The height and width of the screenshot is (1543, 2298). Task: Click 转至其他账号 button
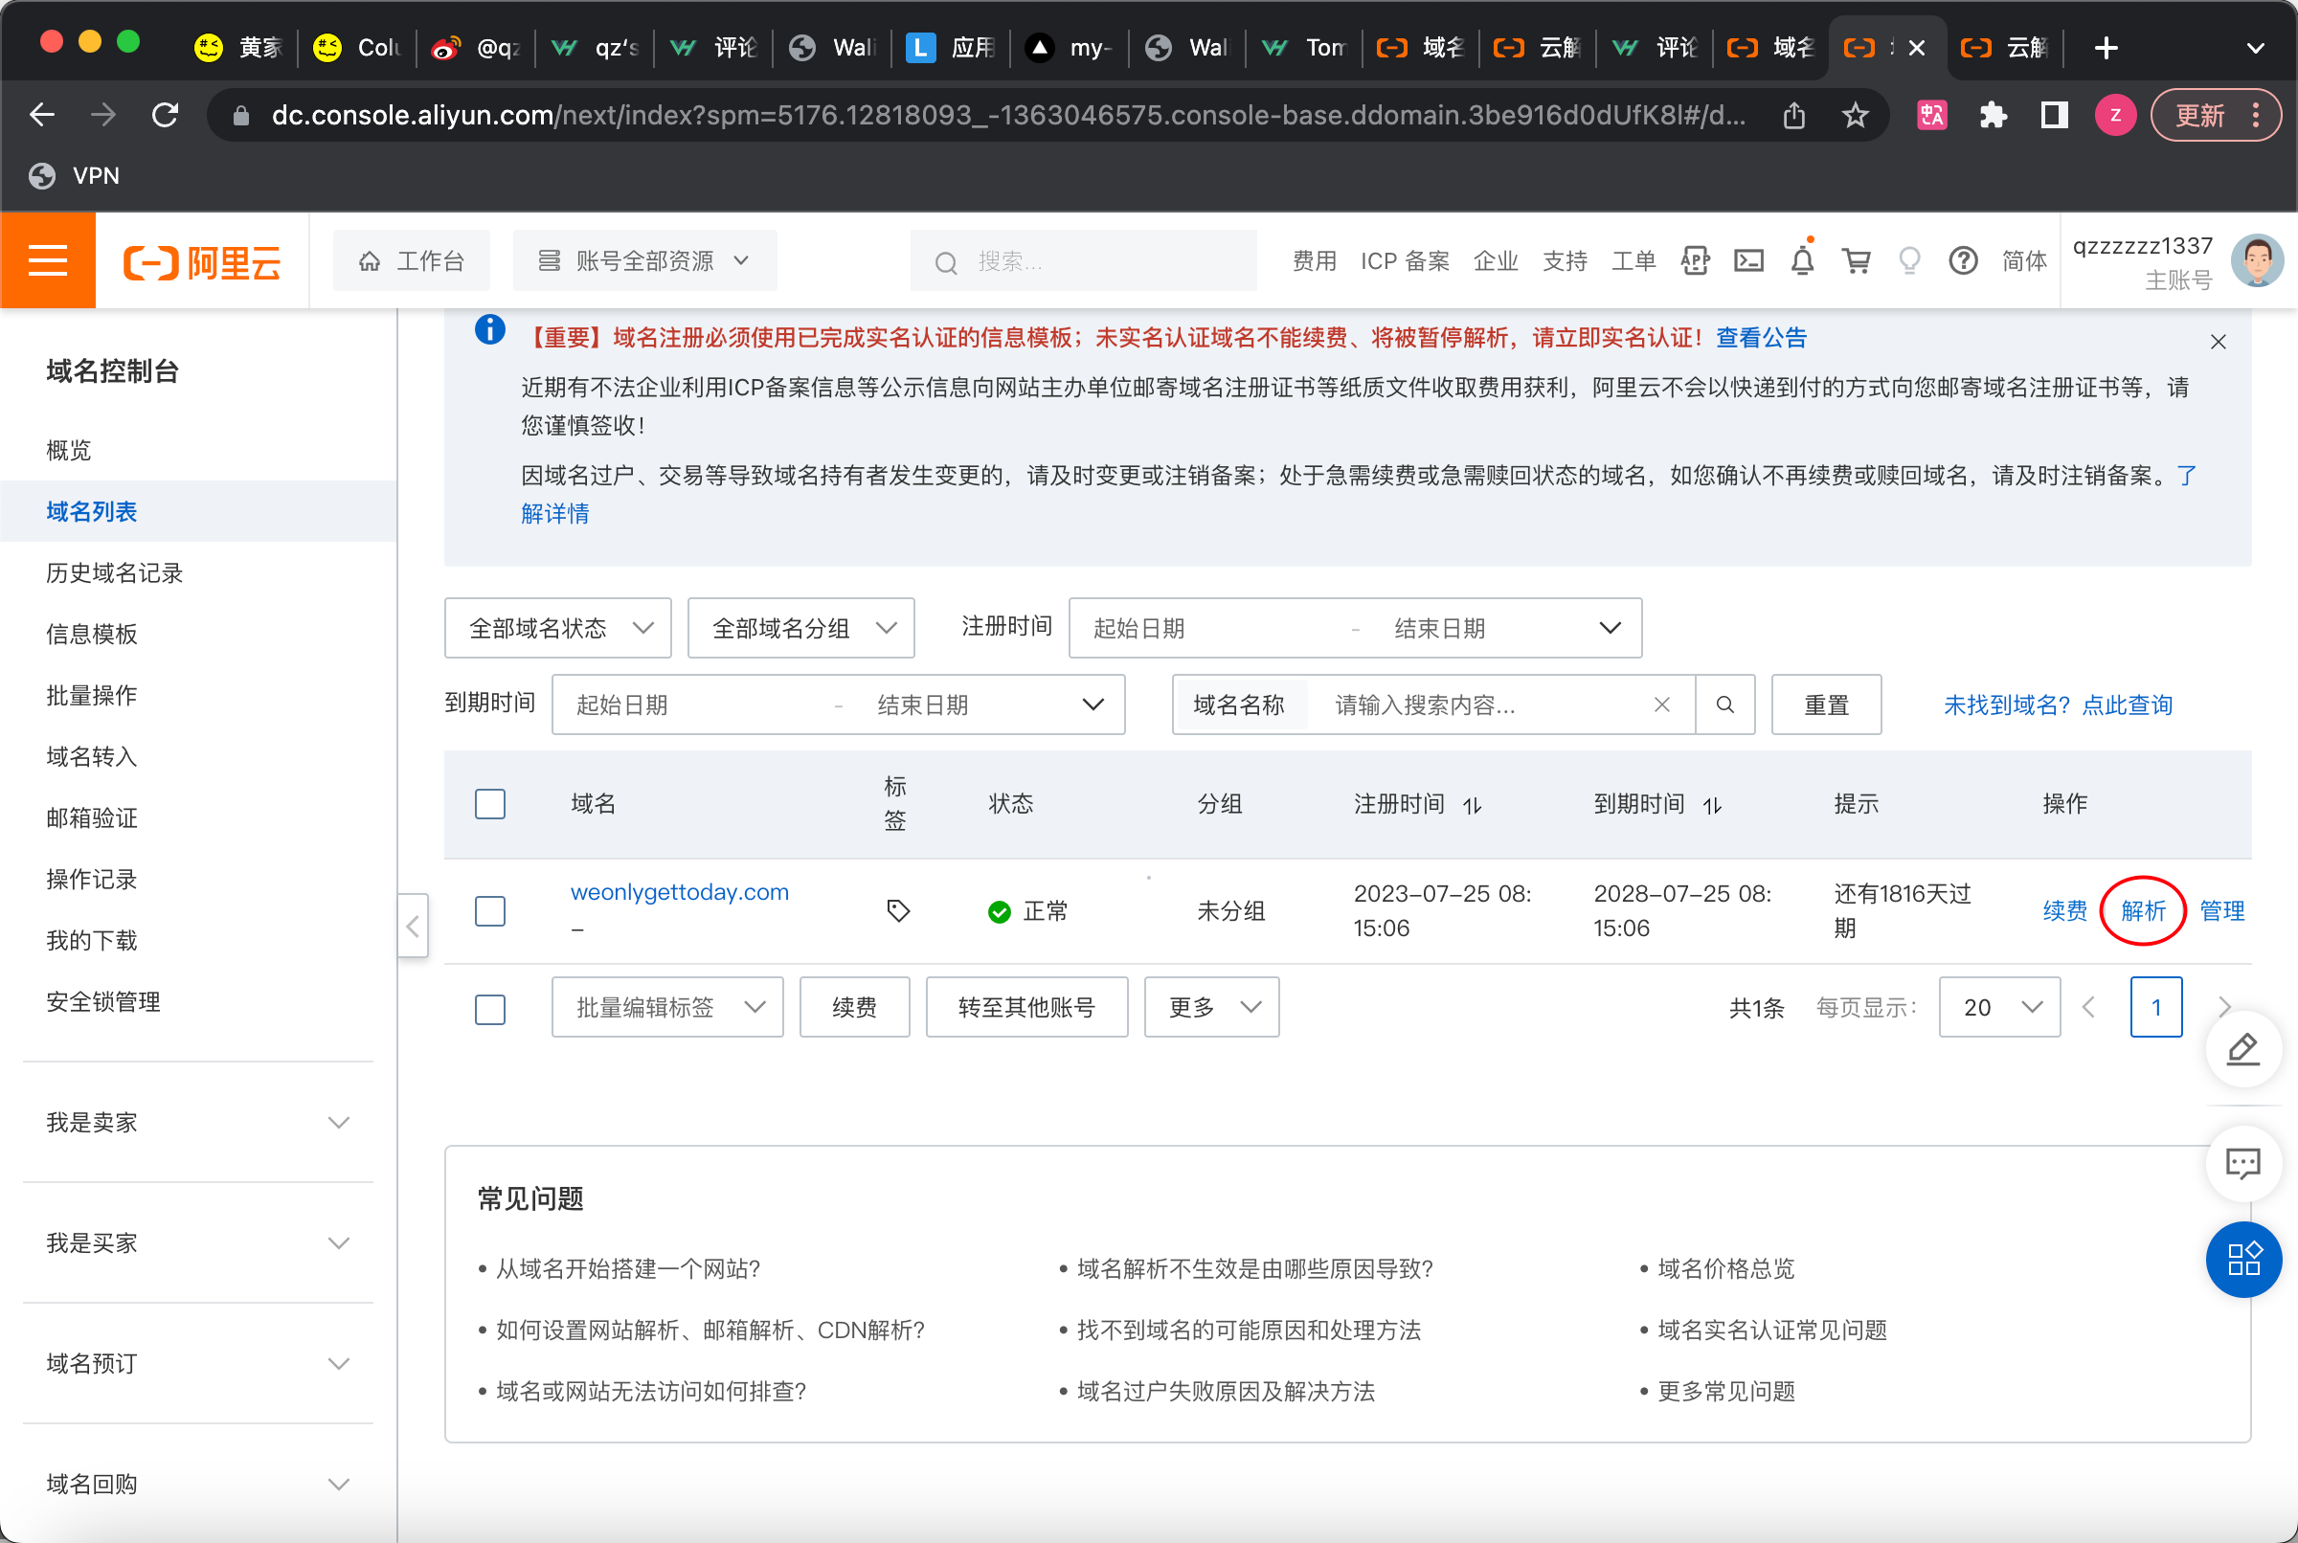pyautogui.click(x=1026, y=1007)
